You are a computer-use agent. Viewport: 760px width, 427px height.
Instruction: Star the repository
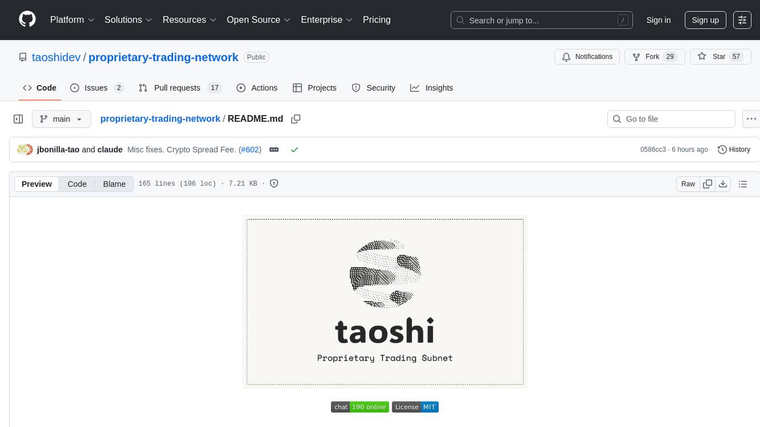tap(720, 57)
